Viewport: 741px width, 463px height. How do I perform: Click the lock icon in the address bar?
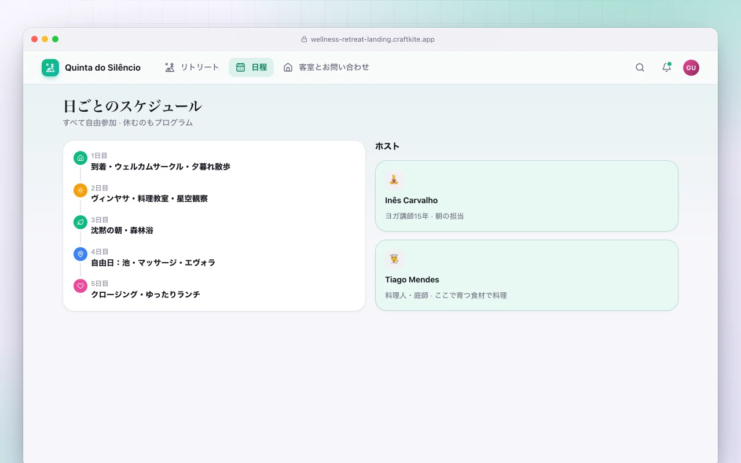304,39
